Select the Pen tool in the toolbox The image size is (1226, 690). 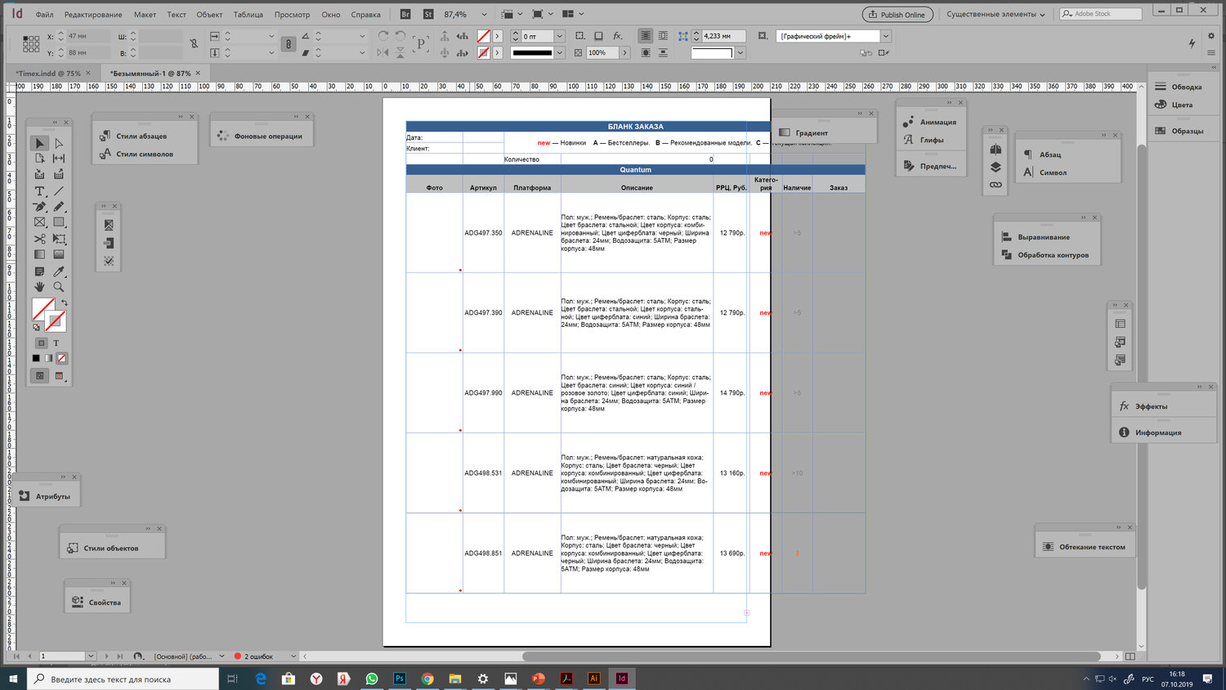coord(39,207)
